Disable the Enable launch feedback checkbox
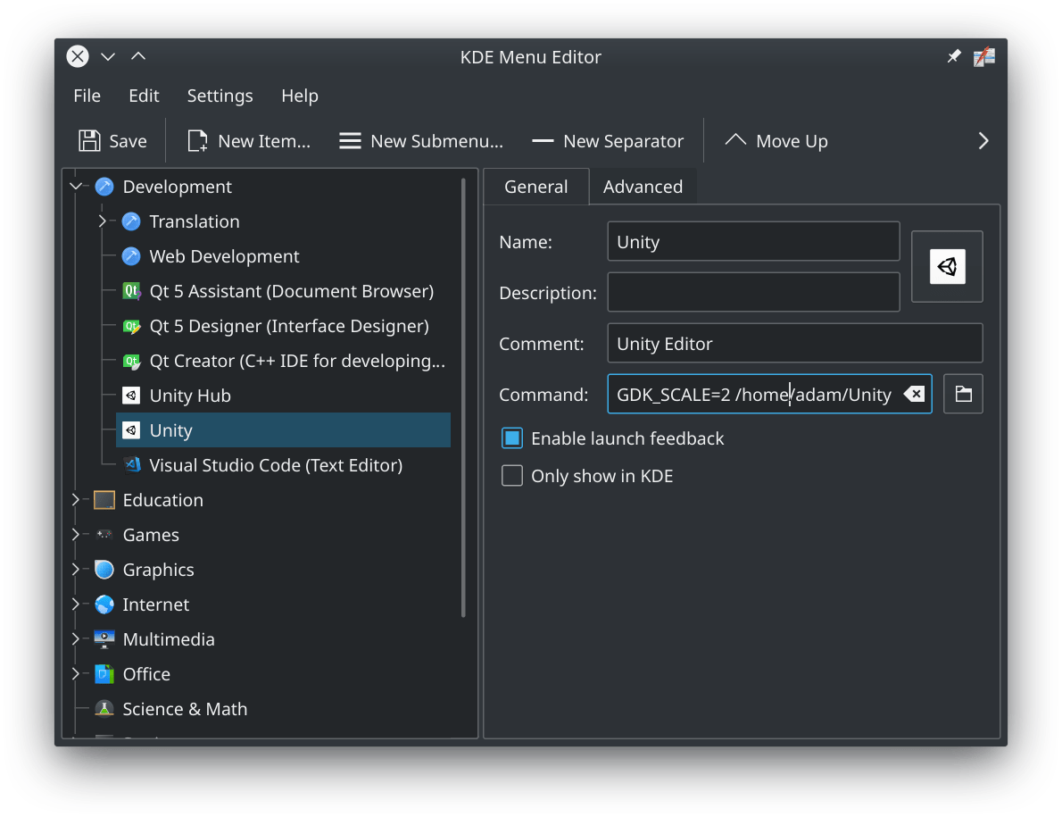 click(512, 438)
